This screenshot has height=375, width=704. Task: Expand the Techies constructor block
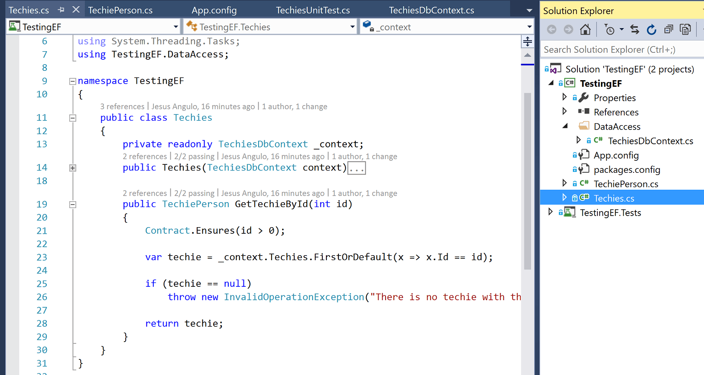coord(72,168)
